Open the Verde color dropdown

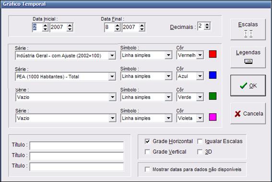click(x=200, y=97)
